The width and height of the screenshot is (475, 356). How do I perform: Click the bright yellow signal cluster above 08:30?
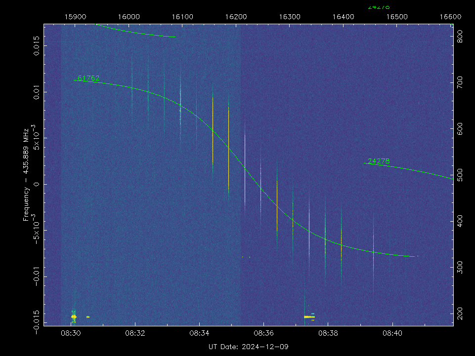[74, 316]
